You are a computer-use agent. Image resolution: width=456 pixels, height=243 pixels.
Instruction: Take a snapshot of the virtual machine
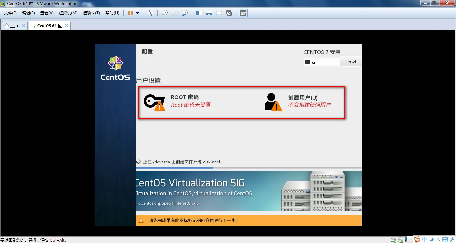pos(165,13)
